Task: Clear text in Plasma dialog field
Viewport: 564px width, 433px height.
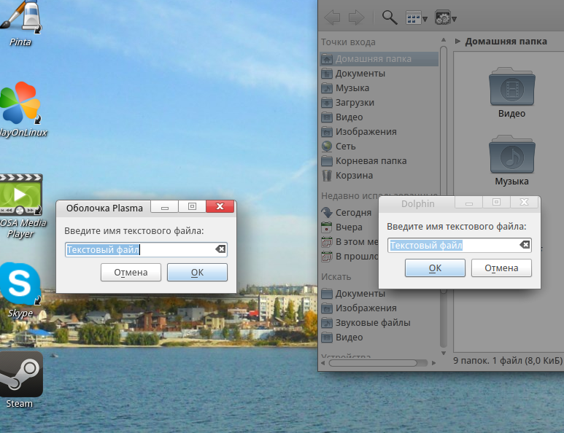Action: 220,249
